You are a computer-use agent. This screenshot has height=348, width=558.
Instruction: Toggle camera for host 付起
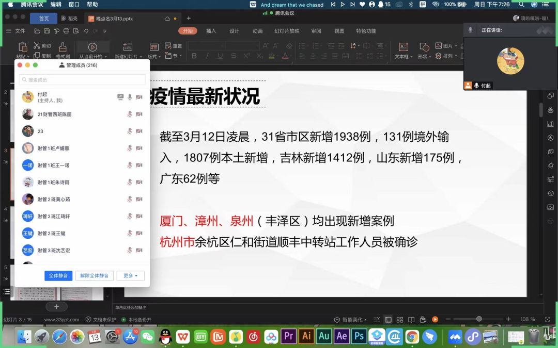coord(139,97)
